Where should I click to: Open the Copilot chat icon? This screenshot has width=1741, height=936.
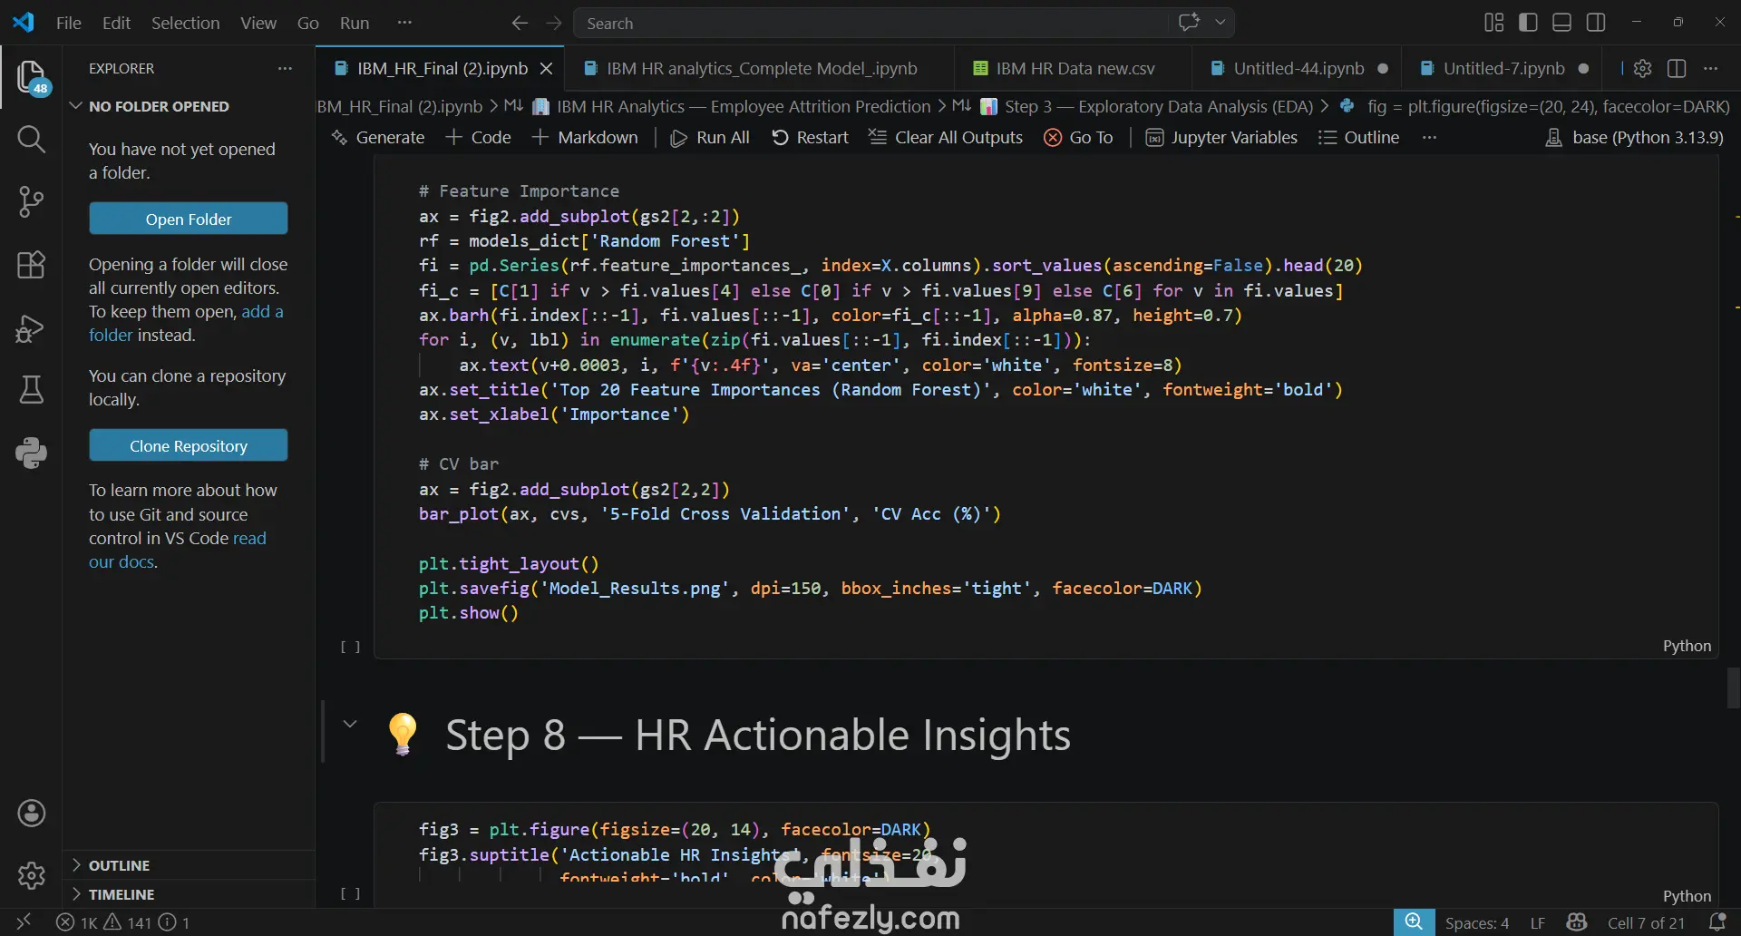[x=1189, y=23]
